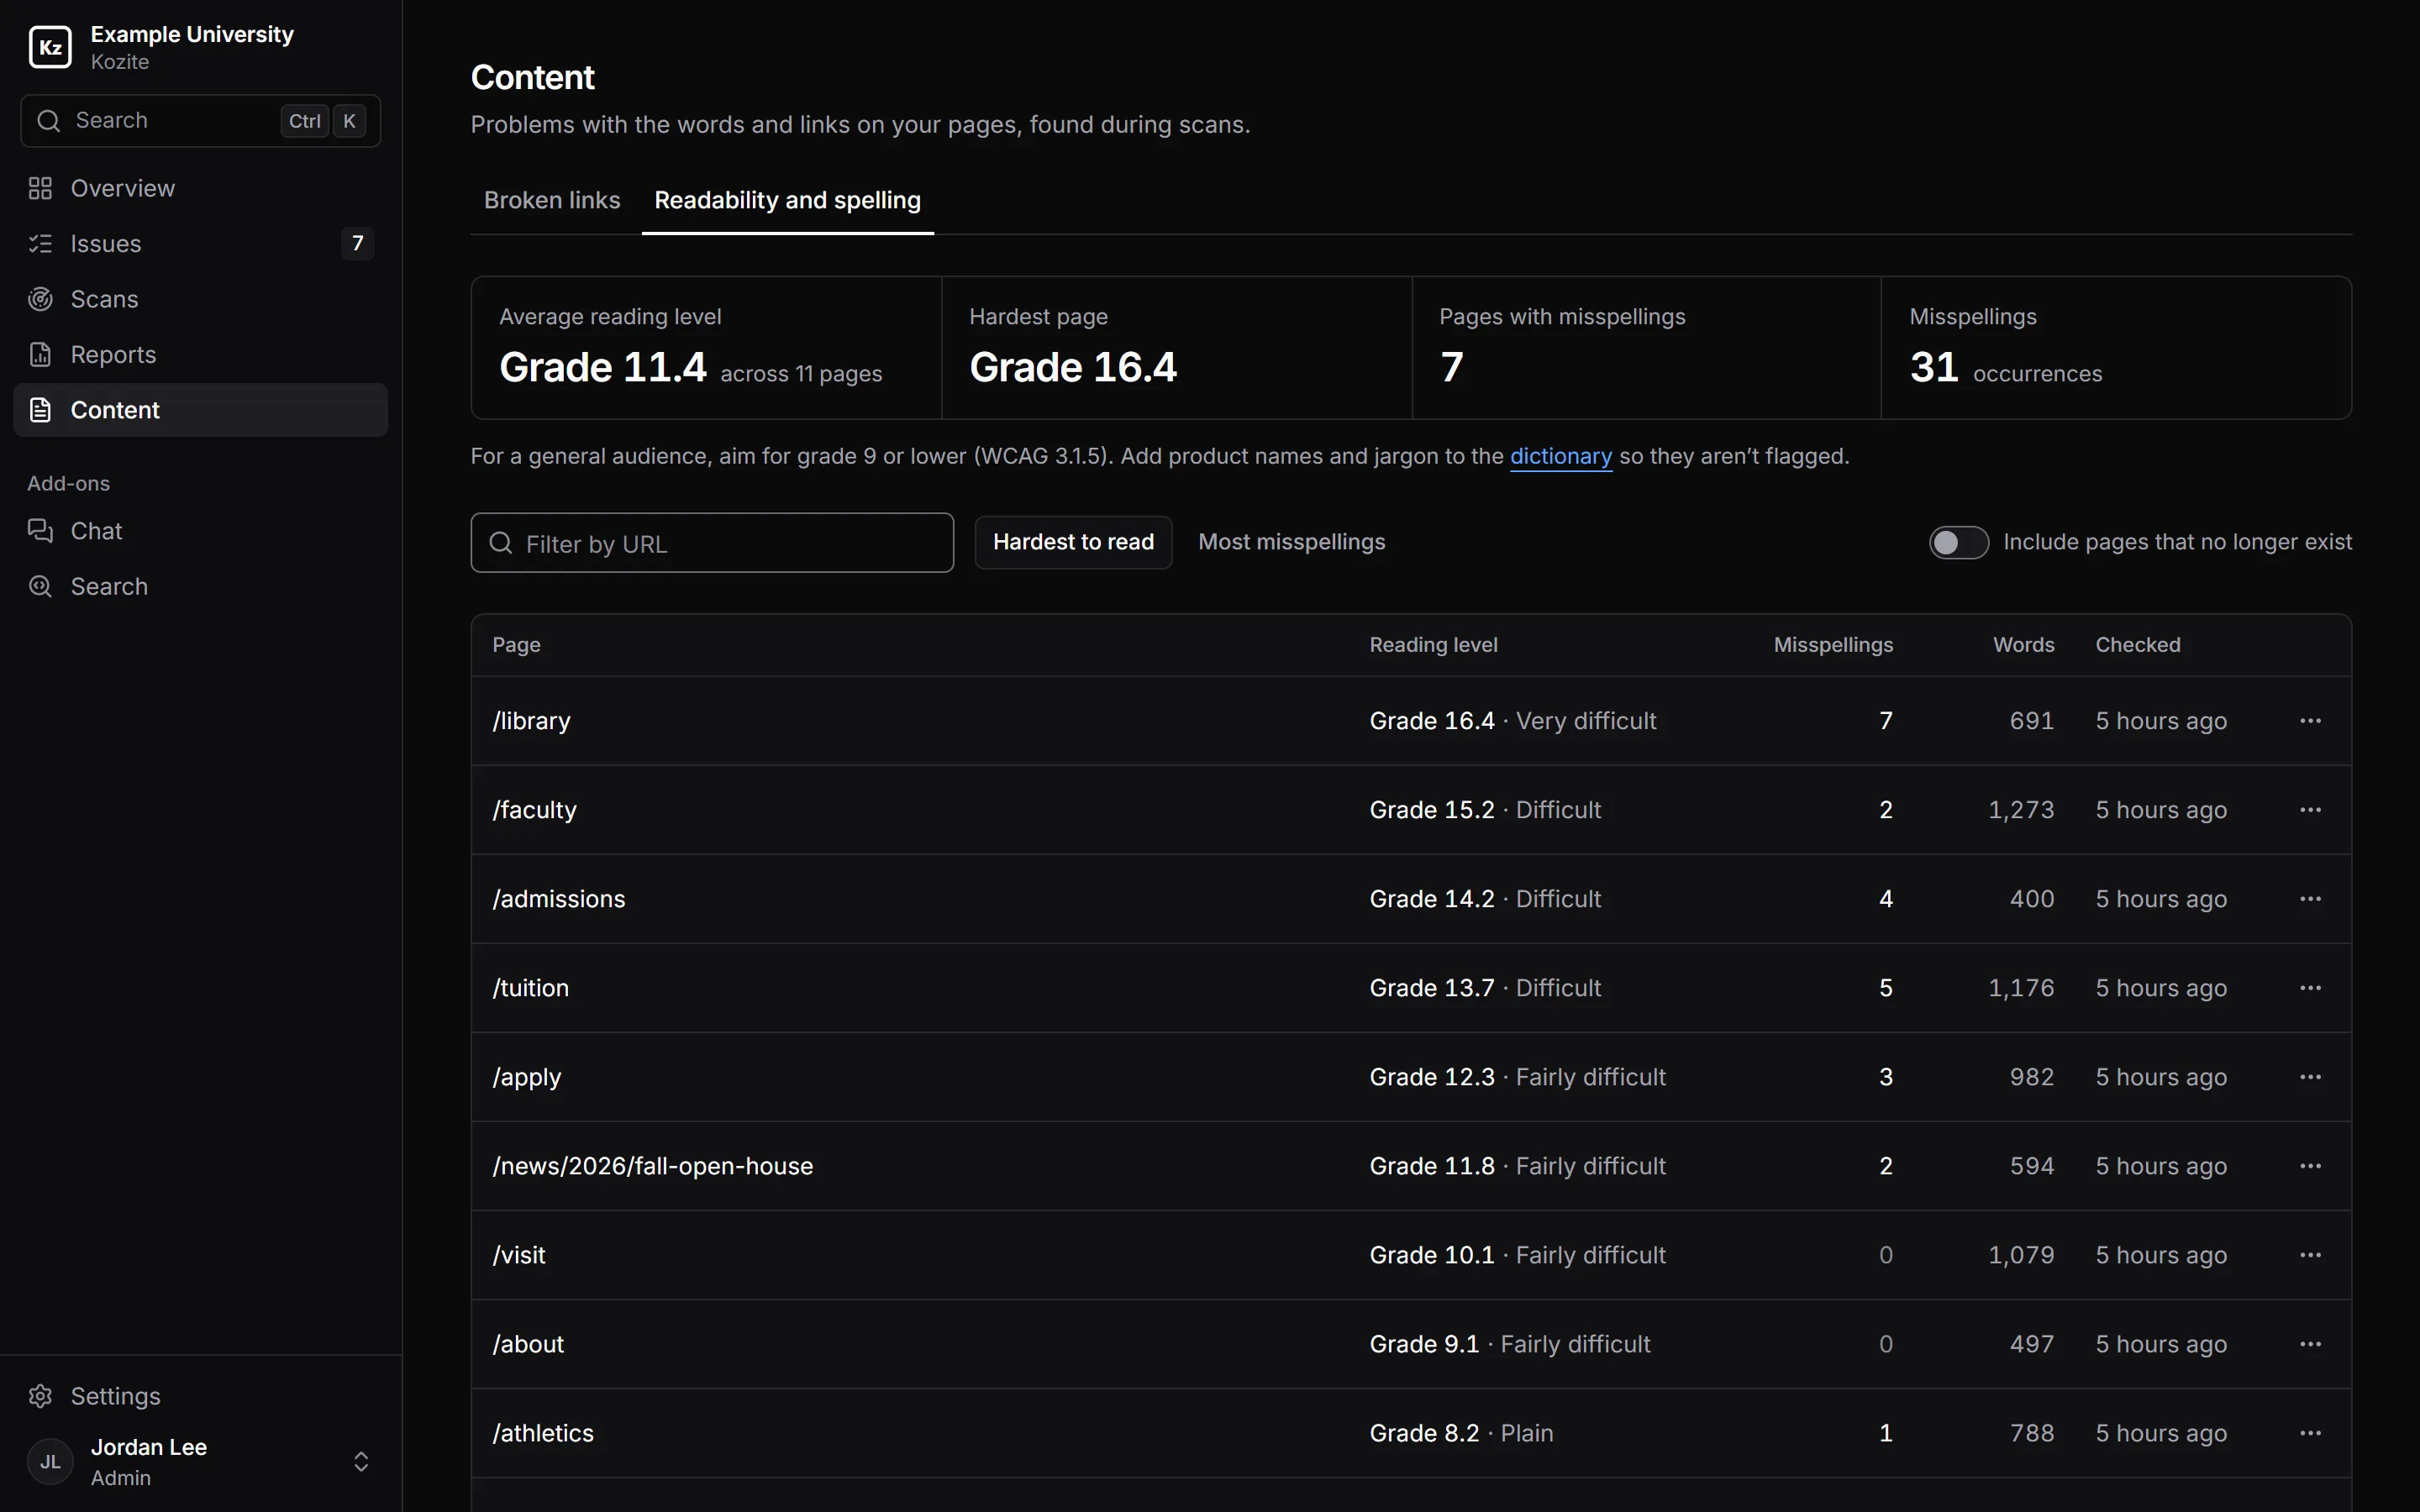
Task: Click the Scans radar icon
Action: click(x=40, y=299)
